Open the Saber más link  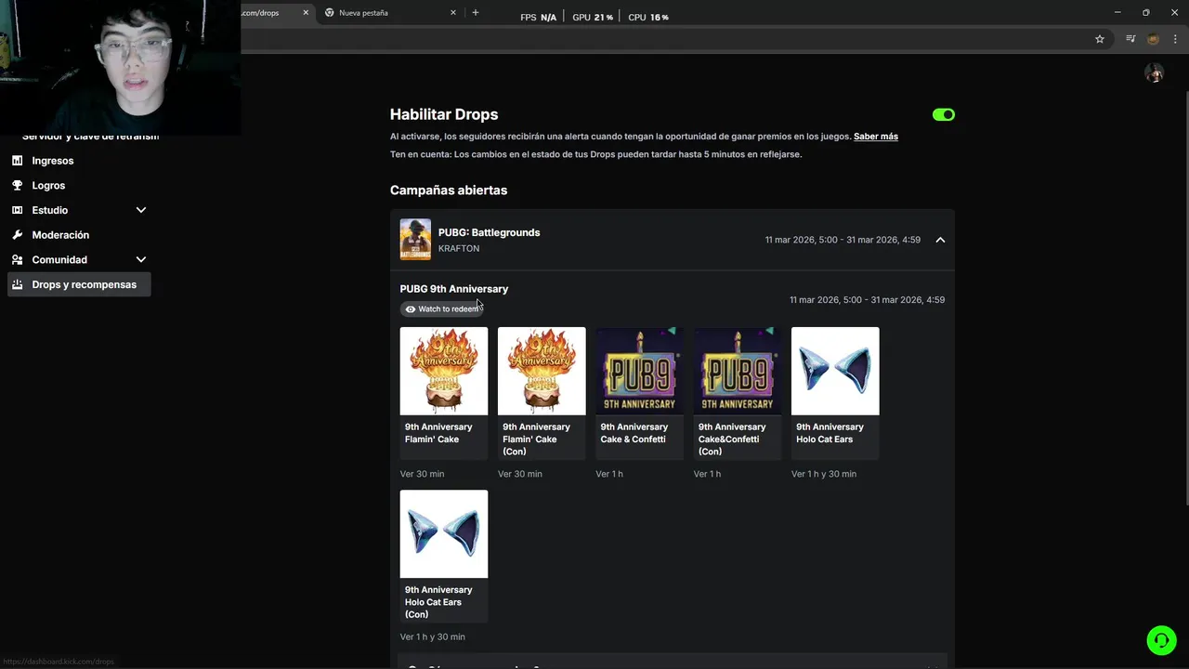[876, 137]
